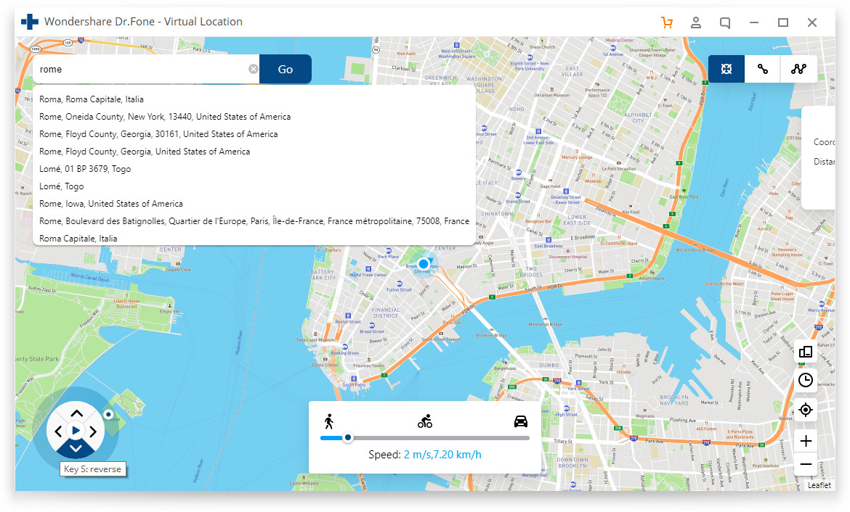
Task: Open the cart purchase icon
Action: coord(667,22)
